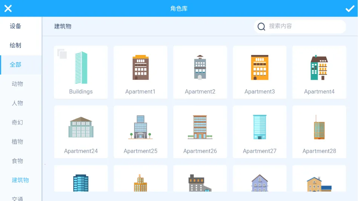358x201 pixels.
Task: Choose the Apartment2 gray building sprite
Action: point(200,72)
